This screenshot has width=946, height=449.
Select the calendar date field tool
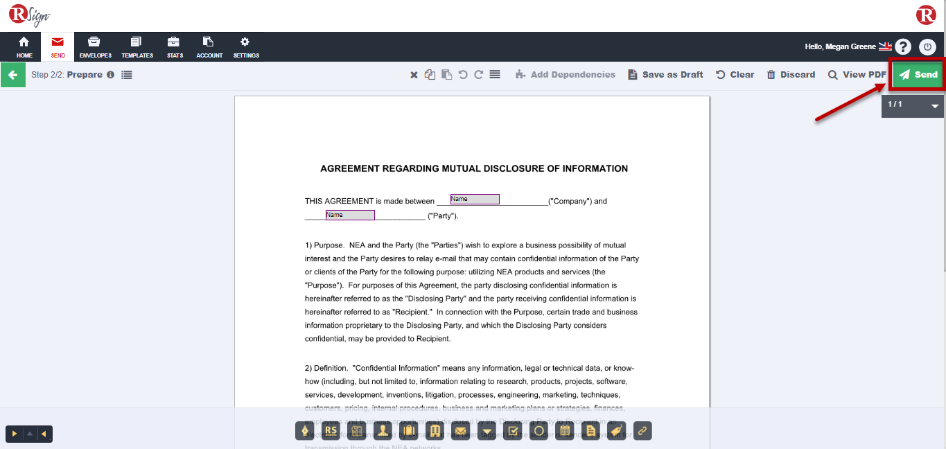coord(565,431)
